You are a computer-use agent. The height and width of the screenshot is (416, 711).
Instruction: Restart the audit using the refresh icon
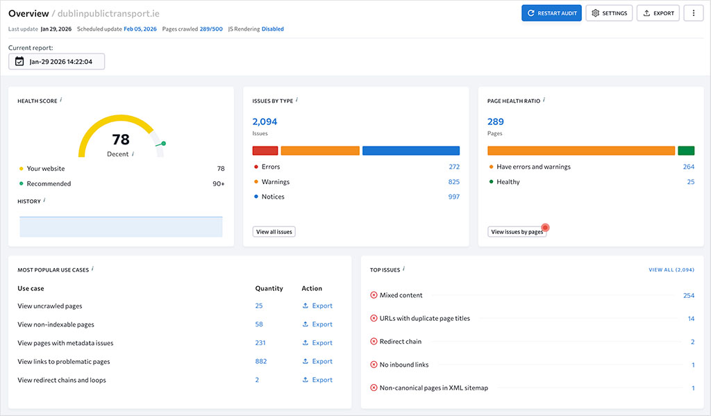click(x=530, y=13)
